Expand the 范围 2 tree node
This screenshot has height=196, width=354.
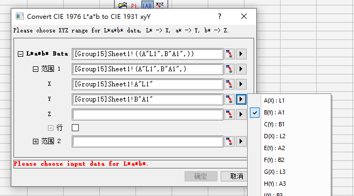[36, 141]
